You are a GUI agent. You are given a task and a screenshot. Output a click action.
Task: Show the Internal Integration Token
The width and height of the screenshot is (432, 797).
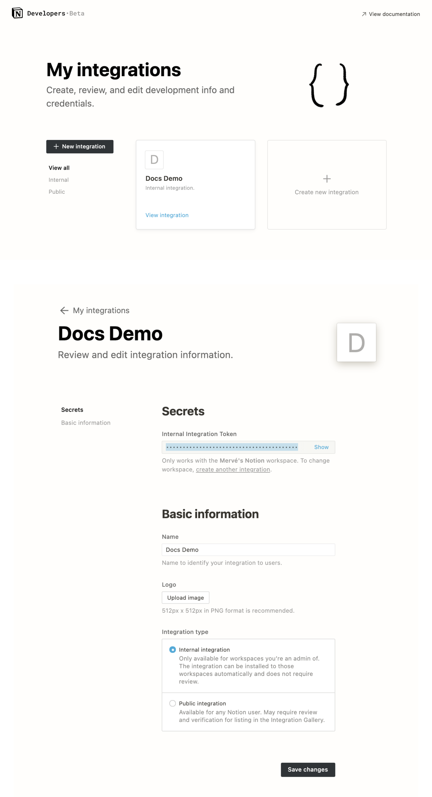pyautogui.click(x=321, y=447)
